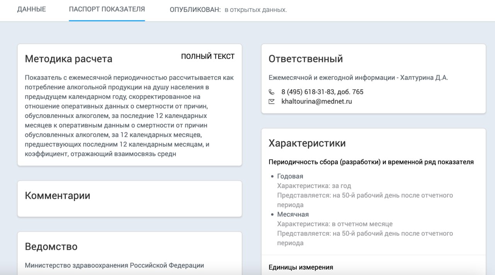Switch to the ДАННЫЕ tab
The image size is (495, 275).
(x=31, y=9)
